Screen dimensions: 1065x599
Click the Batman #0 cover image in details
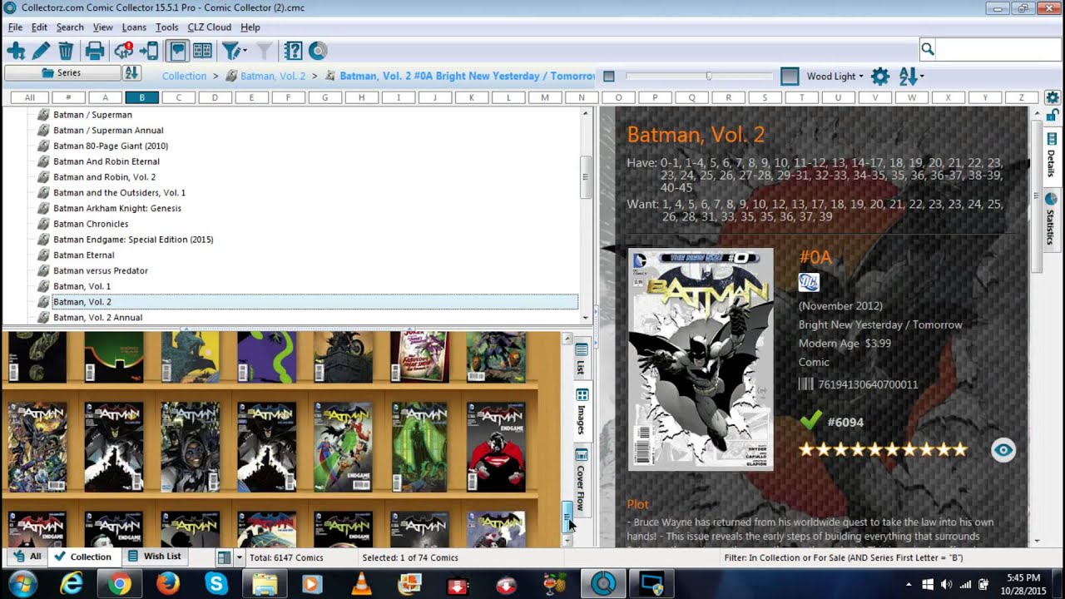701,359
